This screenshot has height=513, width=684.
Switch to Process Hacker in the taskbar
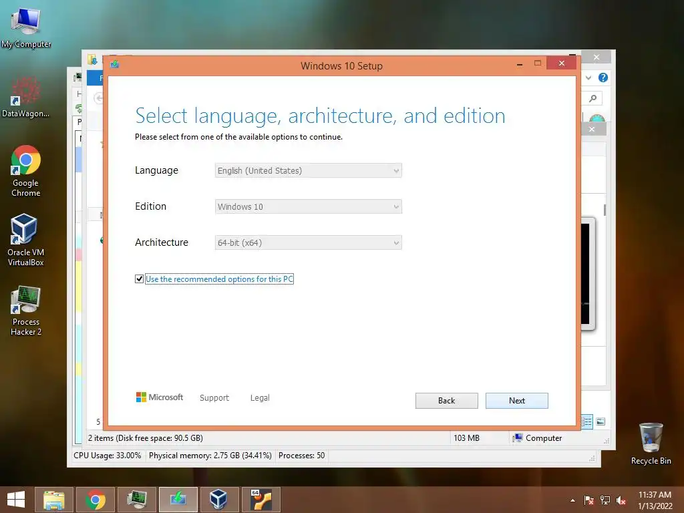pos(136,500)
